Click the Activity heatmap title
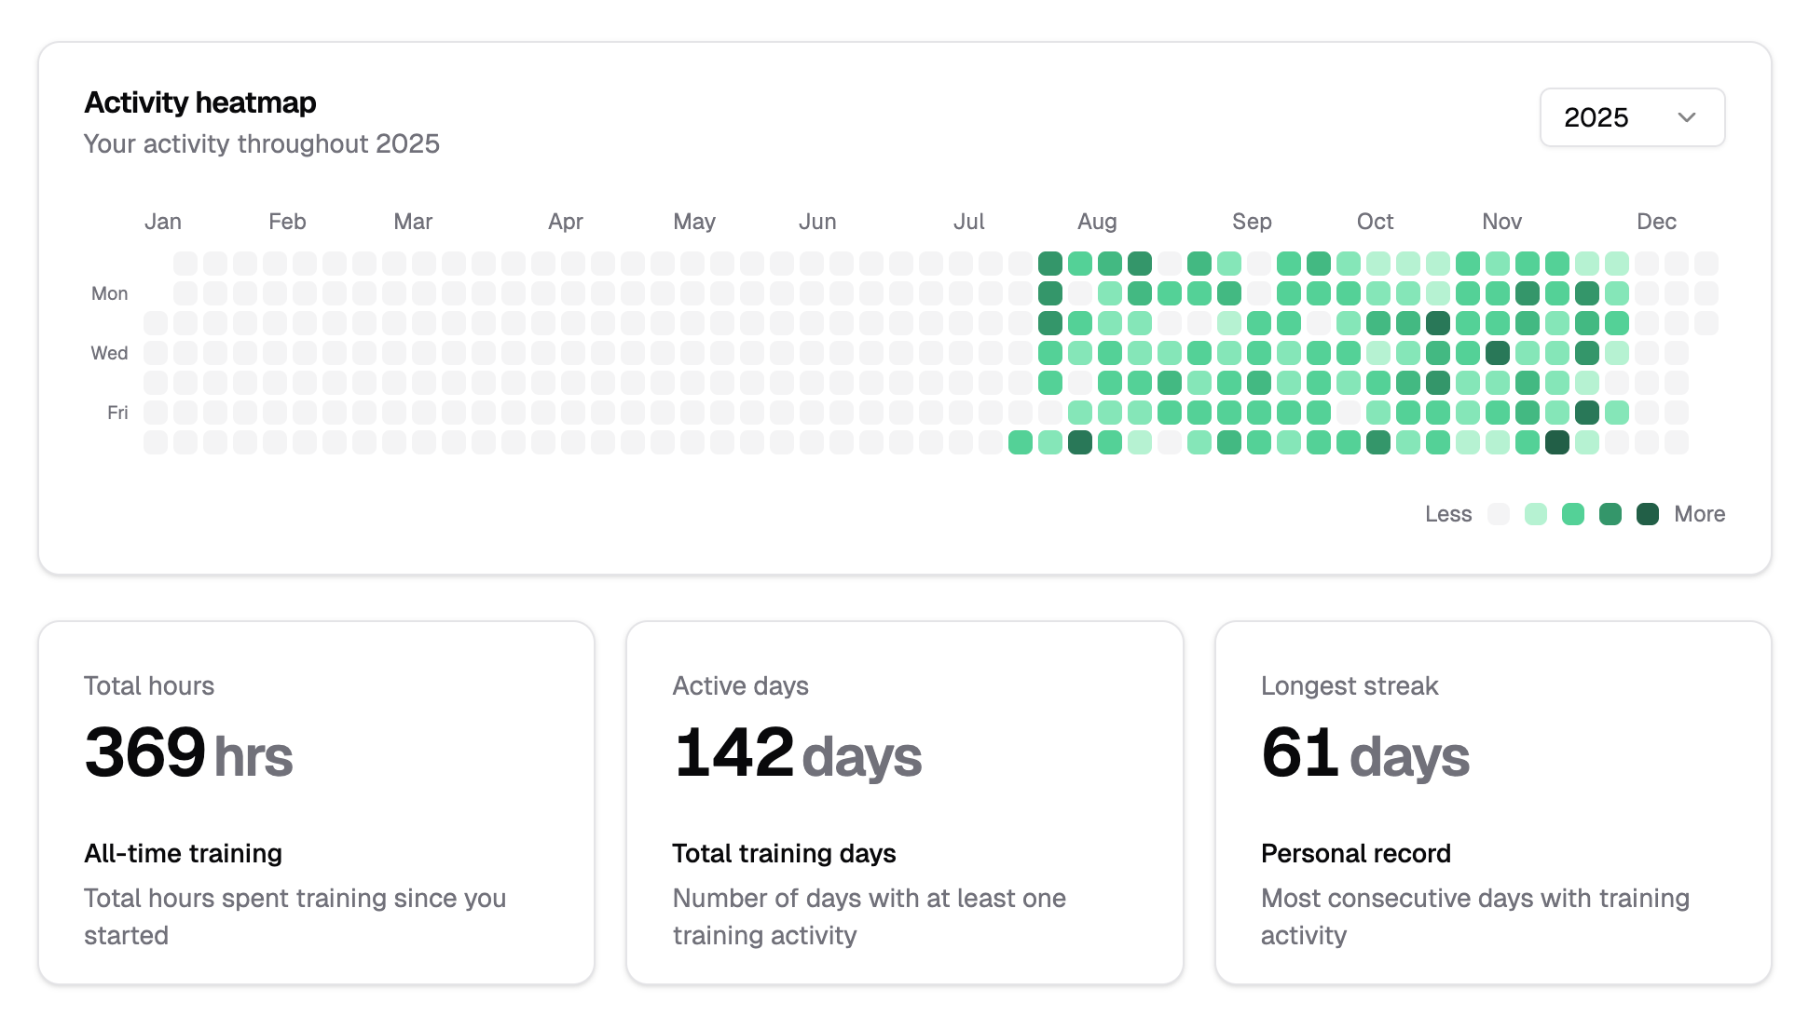Image resolution: width=1795 pixels, height=1030 pixels. 199,102
